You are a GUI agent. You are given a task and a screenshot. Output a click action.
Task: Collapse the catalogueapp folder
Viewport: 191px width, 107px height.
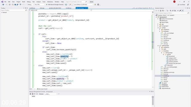click(158, 45)
